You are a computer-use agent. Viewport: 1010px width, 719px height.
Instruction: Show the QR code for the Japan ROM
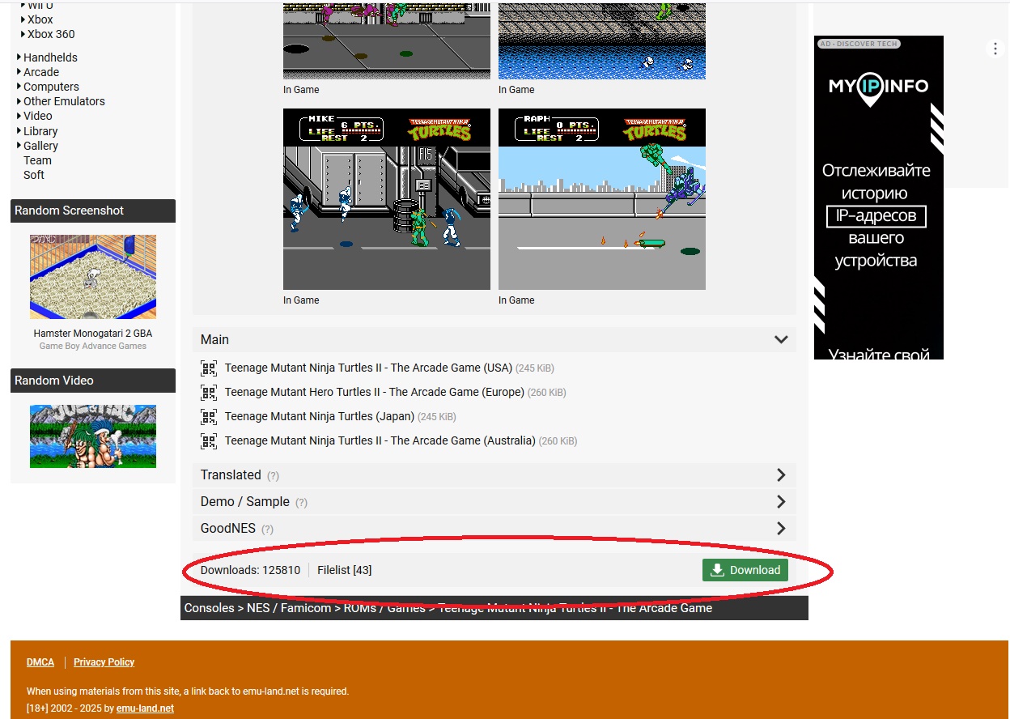(209, 417)
